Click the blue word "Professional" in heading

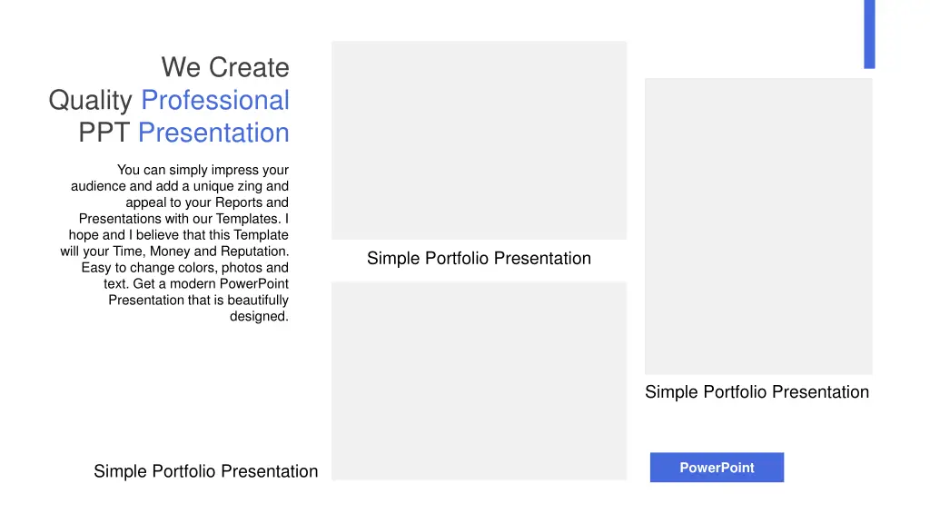coord(214,100)
